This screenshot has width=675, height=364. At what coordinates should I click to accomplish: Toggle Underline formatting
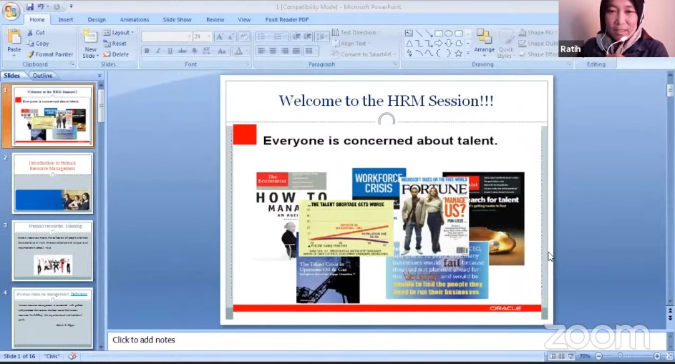pos(170,51)
